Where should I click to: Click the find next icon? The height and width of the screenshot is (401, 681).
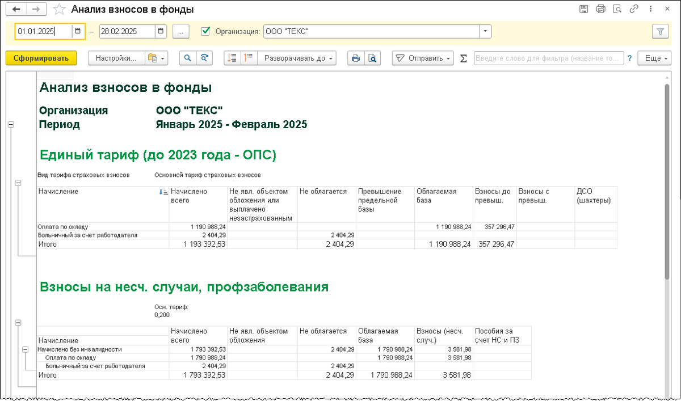pos(205,58)
